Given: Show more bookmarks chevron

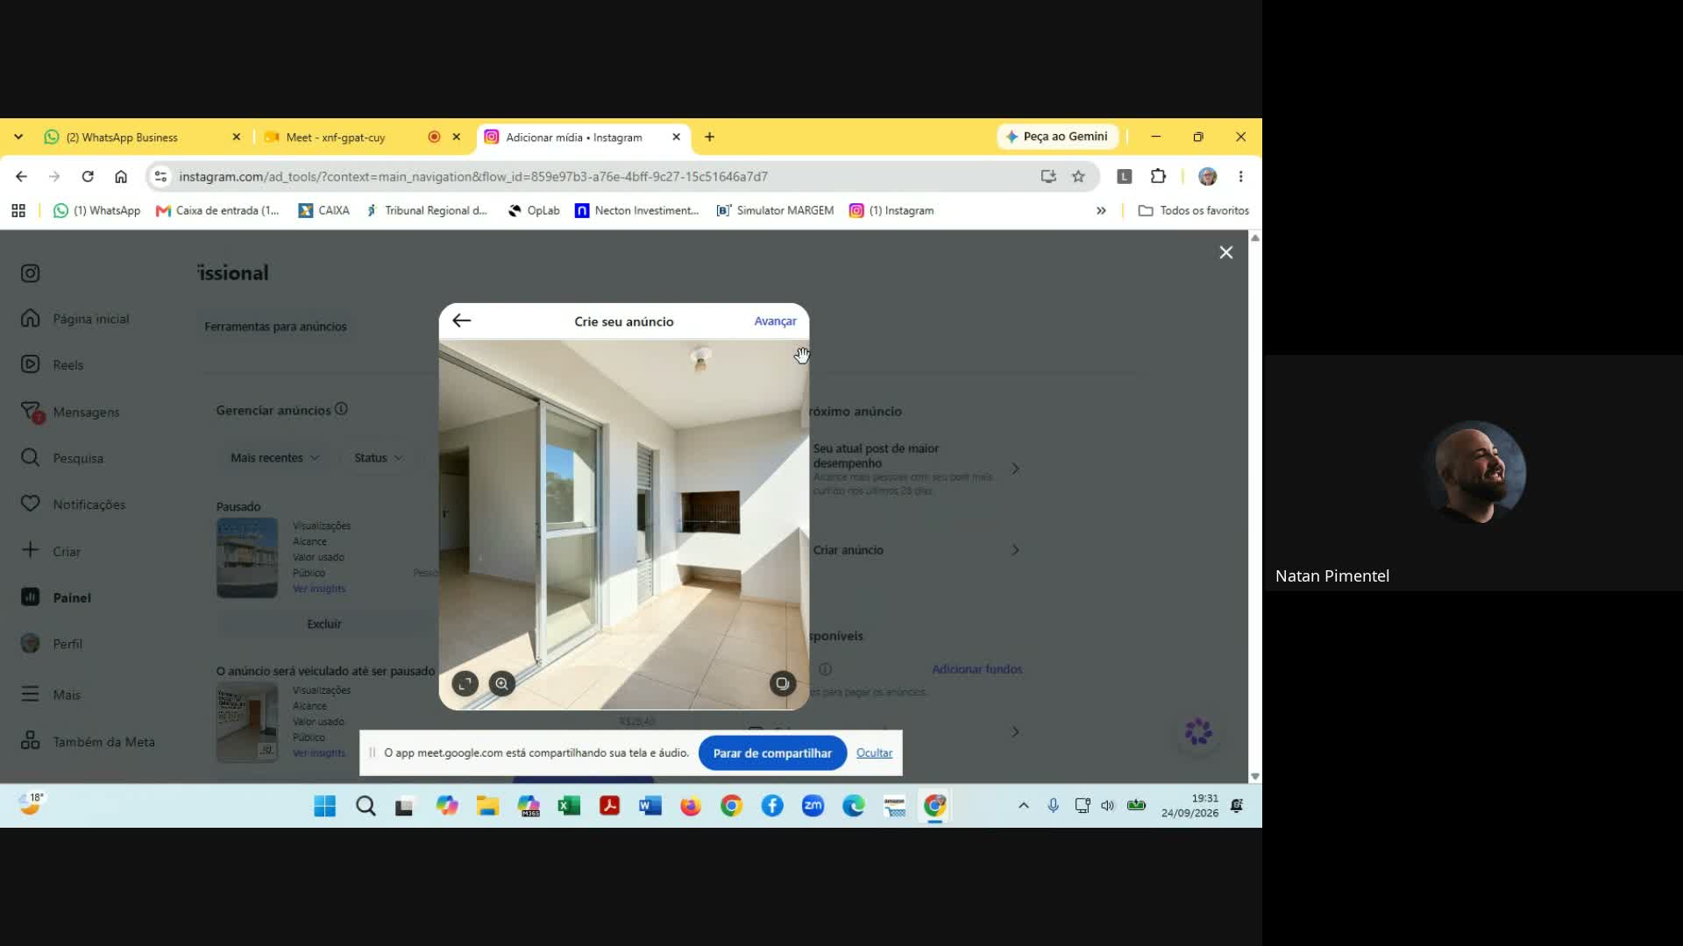Looking at the screenshot, I should click(1101, 210).
